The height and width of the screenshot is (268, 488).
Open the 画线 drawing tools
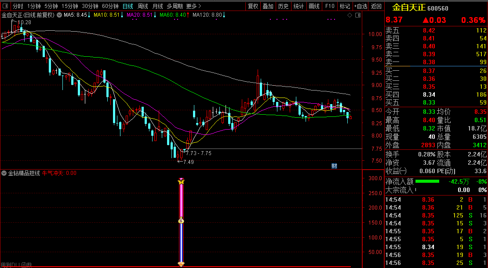tap(314, 6)
